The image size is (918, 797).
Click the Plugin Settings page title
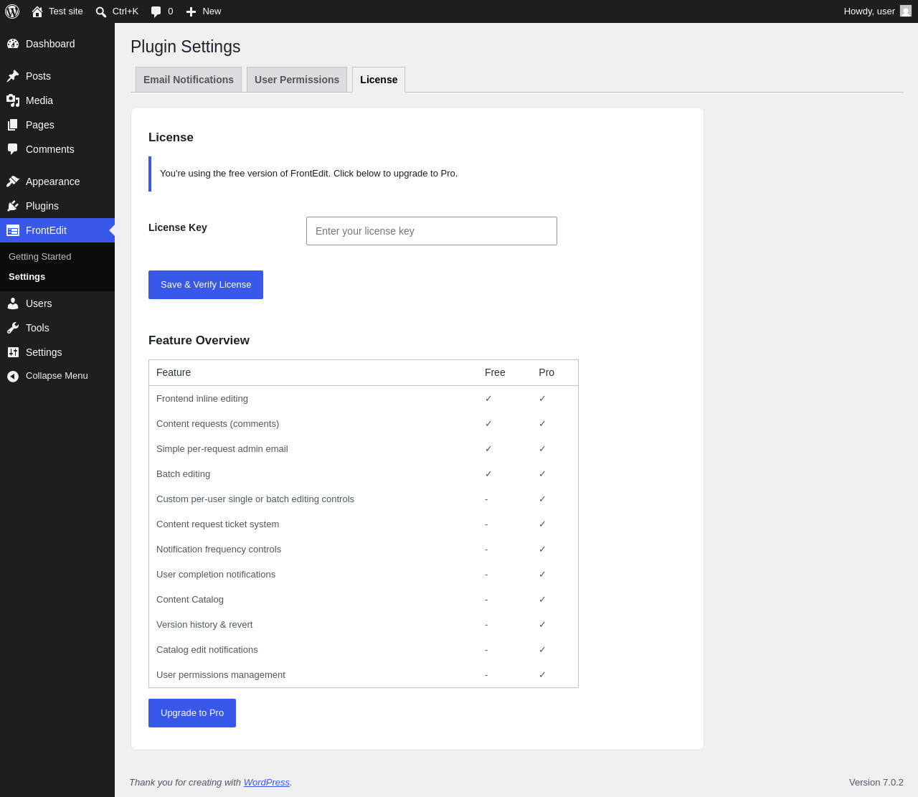[186, 47]
